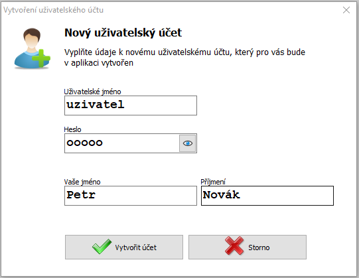The height and width of the screenshot is (278, 359).
Task: Click the Vyplňte údaje description text
Action: (184, 57)
